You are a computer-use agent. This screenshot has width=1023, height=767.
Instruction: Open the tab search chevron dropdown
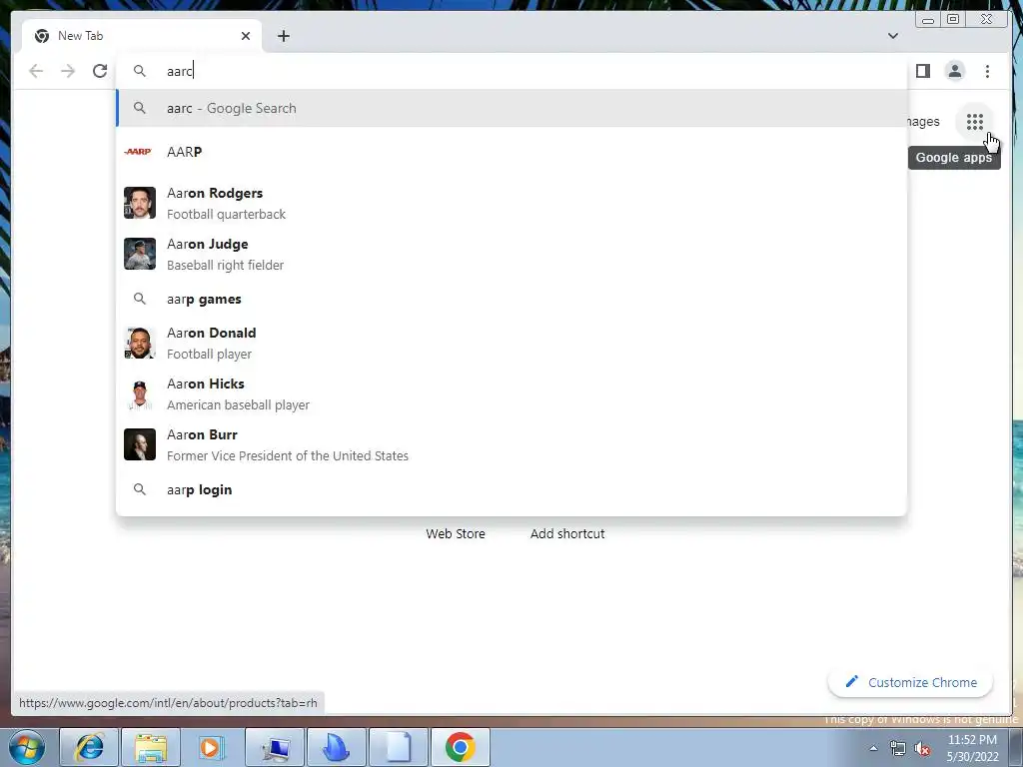[x=893, y=36]
